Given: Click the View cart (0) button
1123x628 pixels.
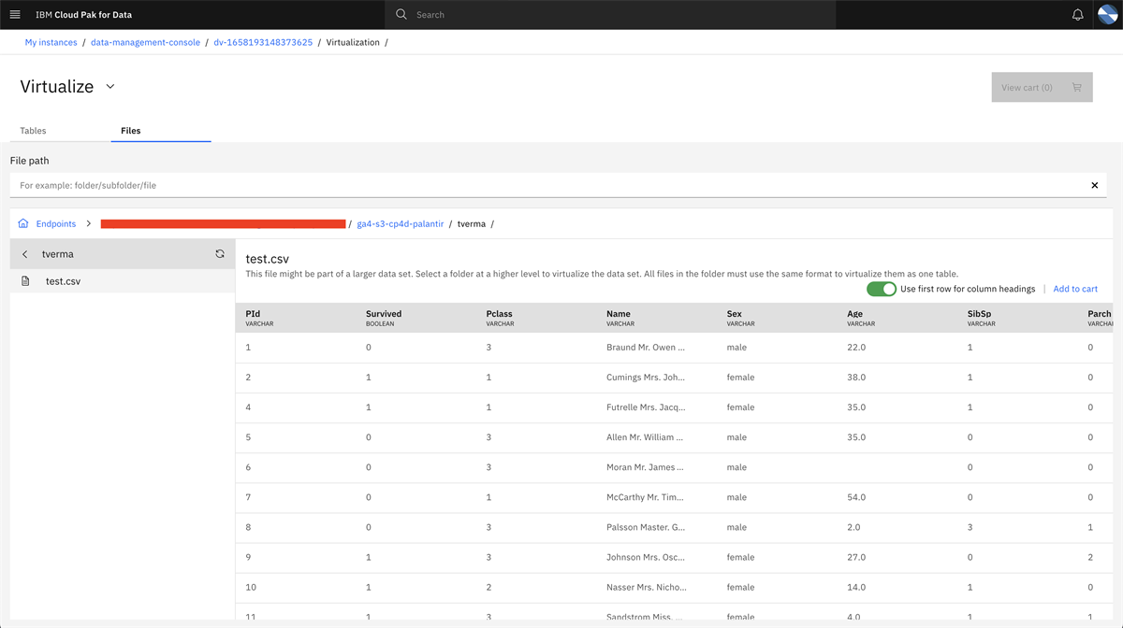Looking at the screenshot, I should tap(1042, 87).
